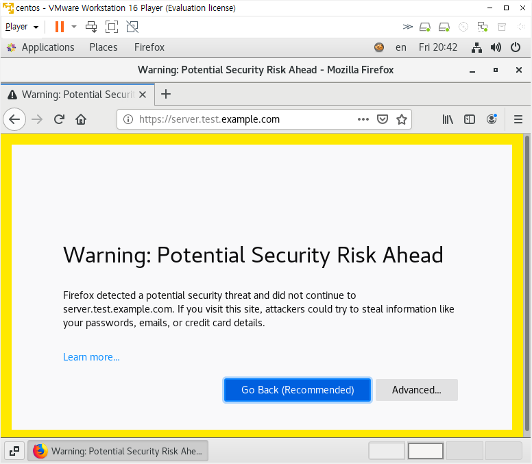532x464 pixels.
Task: Select the 'Warning: Potential Security' browser tab
Action: (x=77, y=95)
